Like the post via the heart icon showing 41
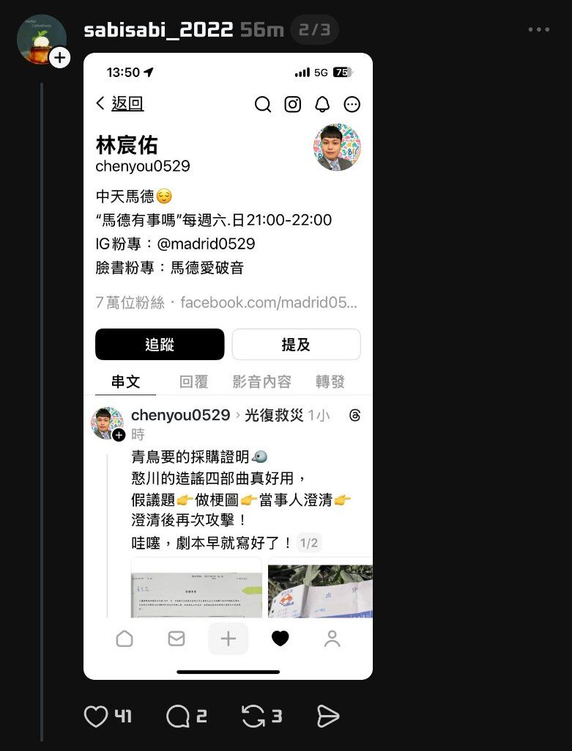This screenshot has height=751, width=572. coord(96,717)
